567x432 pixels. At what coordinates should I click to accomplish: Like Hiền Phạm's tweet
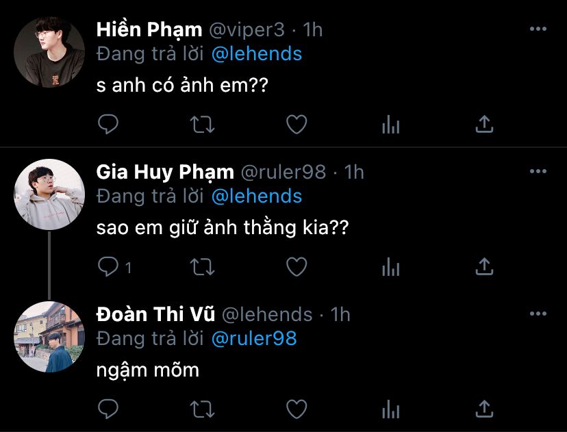pyautogui.click(x=296, y=125)
